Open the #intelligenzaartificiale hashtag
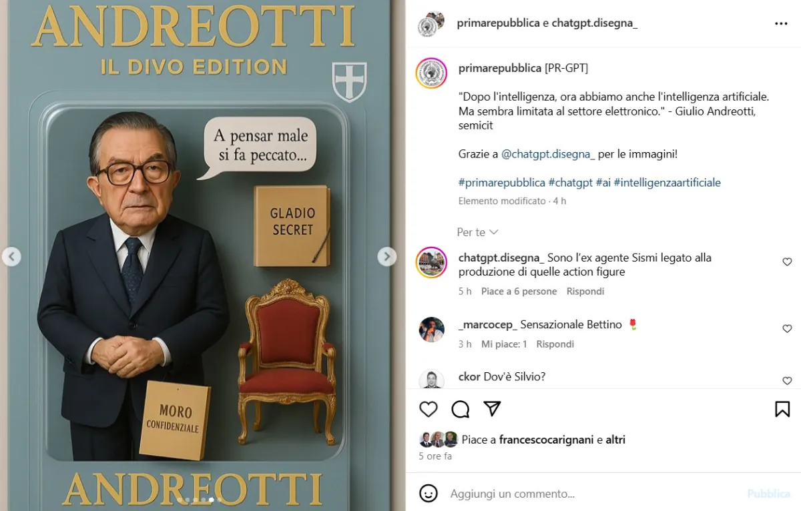This screenshot has width=801, height=511. pos(667,182)
